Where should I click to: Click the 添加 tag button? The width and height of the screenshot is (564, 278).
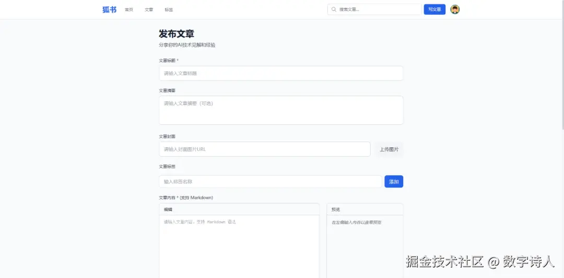[x=394, y=181]
